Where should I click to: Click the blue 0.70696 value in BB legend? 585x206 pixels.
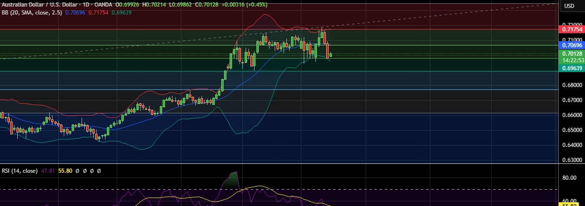(x=76, y=13)
